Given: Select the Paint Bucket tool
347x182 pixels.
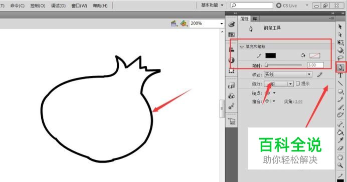Looking at the screenshot, I should tap(340, 132).
